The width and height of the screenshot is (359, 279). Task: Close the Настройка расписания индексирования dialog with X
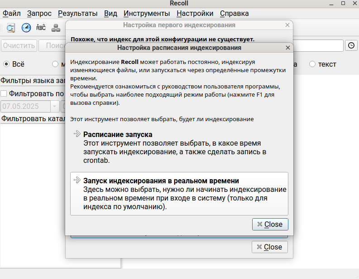287,48
